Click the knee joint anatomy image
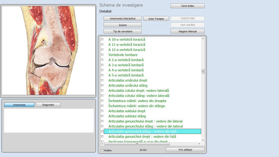Image resolution: width=279 pixels, height=157 pixels. [x=48, y=50]
